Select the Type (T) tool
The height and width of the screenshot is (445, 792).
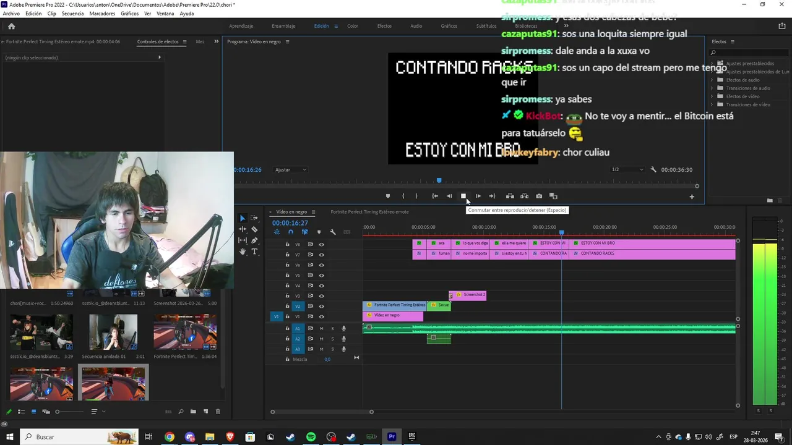pos(254,252)
